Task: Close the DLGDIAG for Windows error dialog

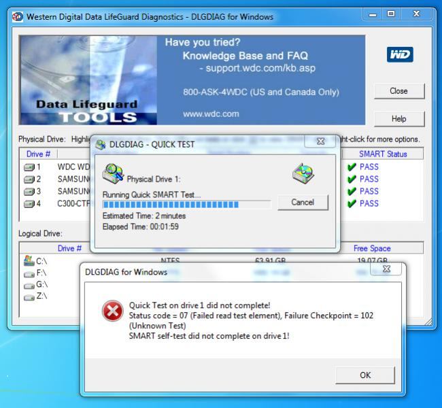Action: click(x=386, y=269)
